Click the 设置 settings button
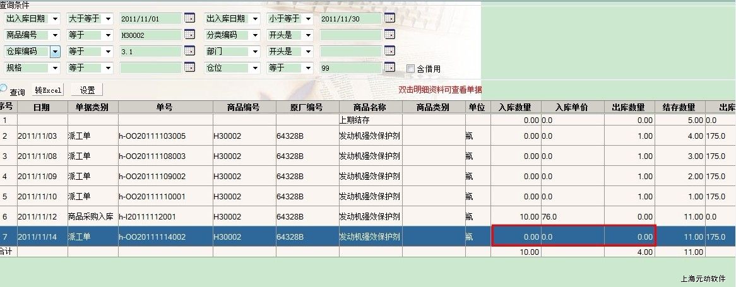Viewport: 736px width, 287px height. [87, 91]
